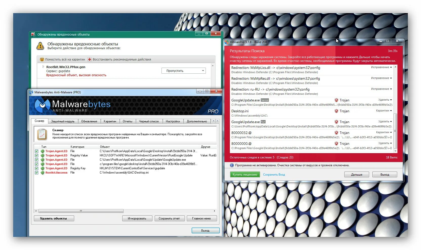421x250 pixels.
Task: Click Сохранить отчет button
Action: point(170,218)
